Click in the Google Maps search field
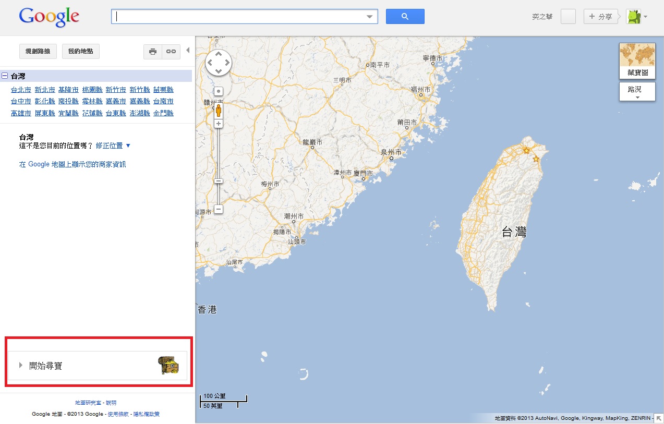Screen dimensions: 664x424 point(239,17)
